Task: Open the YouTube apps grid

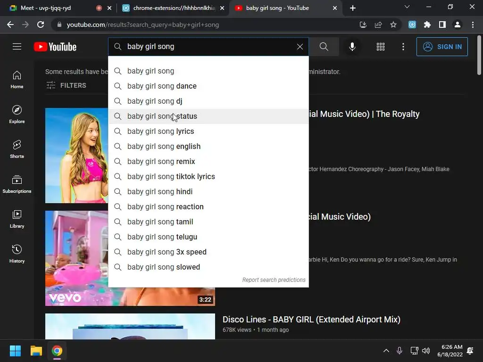Action: point(381,47)
